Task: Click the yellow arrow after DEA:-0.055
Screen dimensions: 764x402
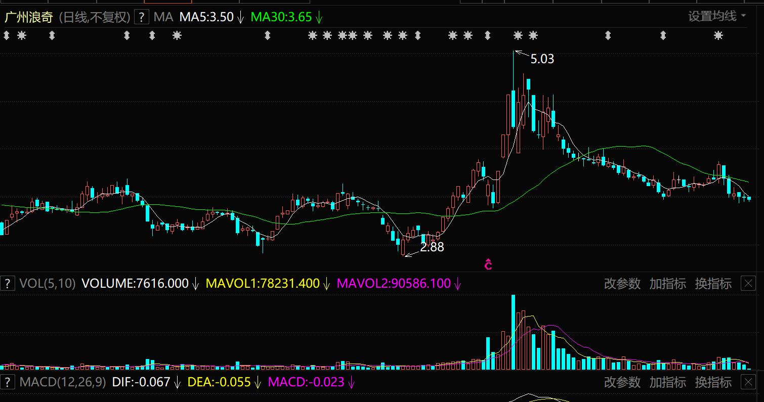Action: [258, 382]
